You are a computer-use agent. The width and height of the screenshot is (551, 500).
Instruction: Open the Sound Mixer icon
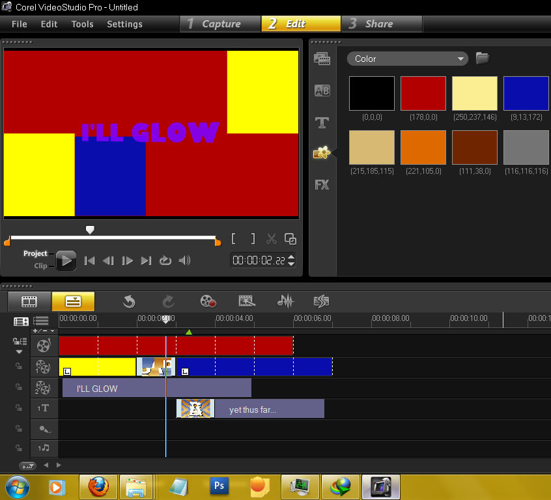[x=285, y=301]
